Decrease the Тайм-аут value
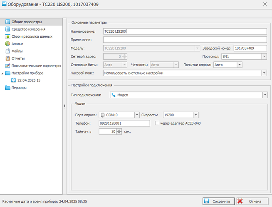The image size is (272, 207). (x=119, y=133)
